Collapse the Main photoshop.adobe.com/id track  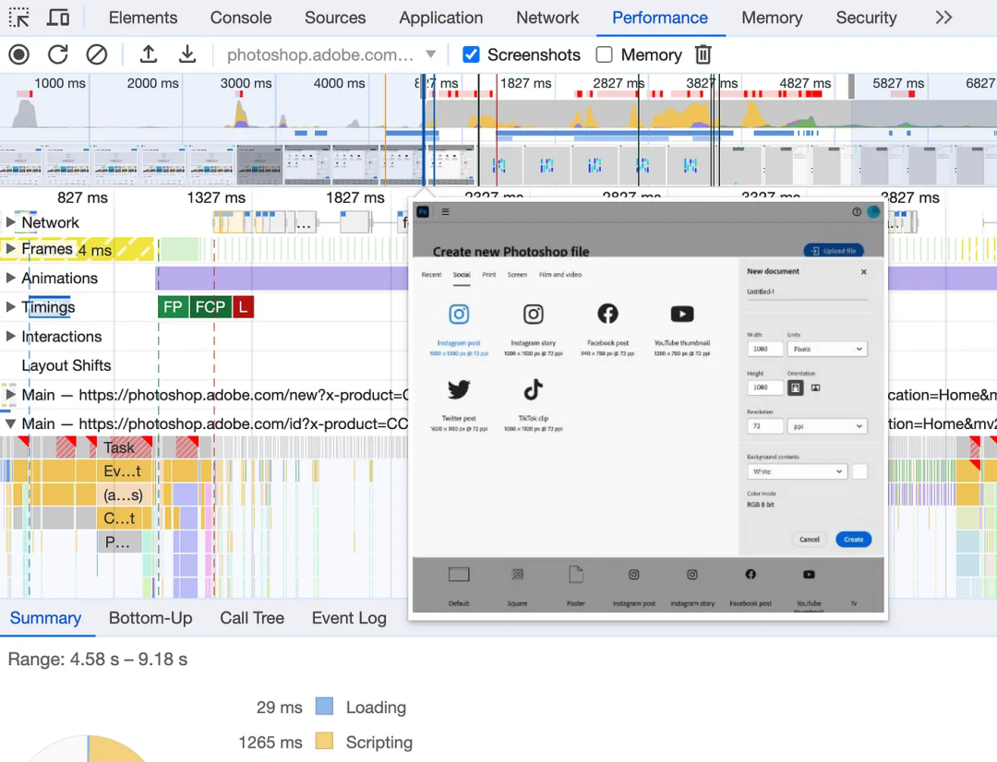click(x=10, y=424)
